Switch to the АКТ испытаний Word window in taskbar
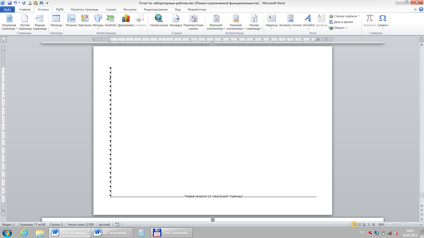The height and width of the screenshot is (238, 424). tap(112, 233)
